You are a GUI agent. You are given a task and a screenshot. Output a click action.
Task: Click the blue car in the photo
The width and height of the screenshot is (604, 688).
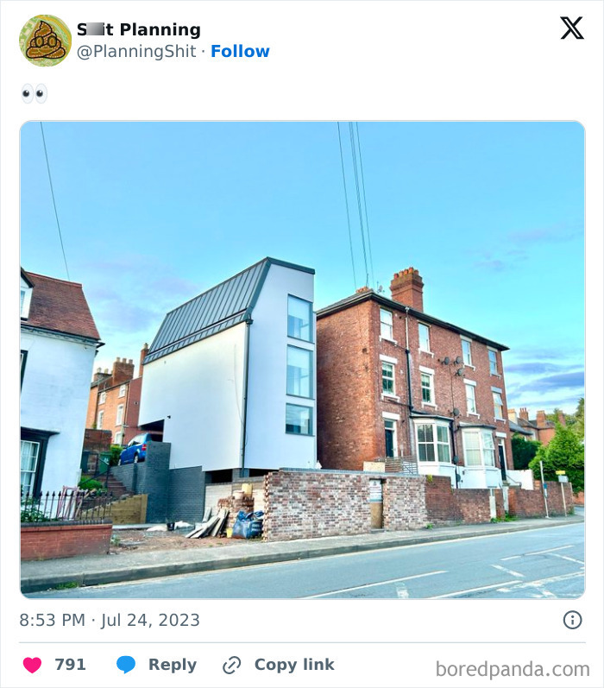click(x=135, y=448)
